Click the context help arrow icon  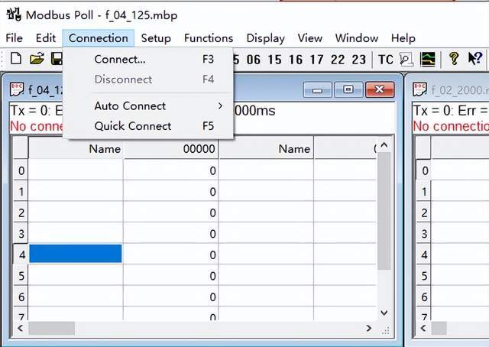[x=475, y=58]
